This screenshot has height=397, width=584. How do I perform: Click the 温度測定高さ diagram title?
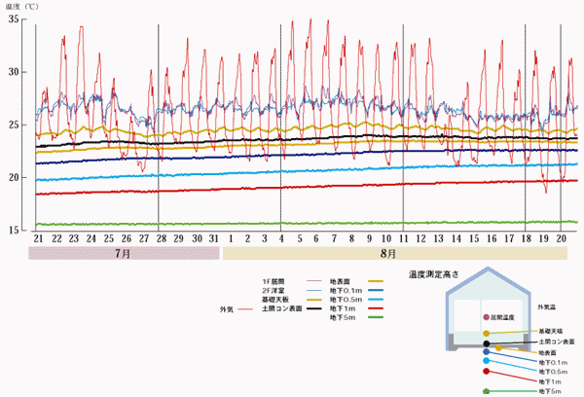(x=434, y=274)
